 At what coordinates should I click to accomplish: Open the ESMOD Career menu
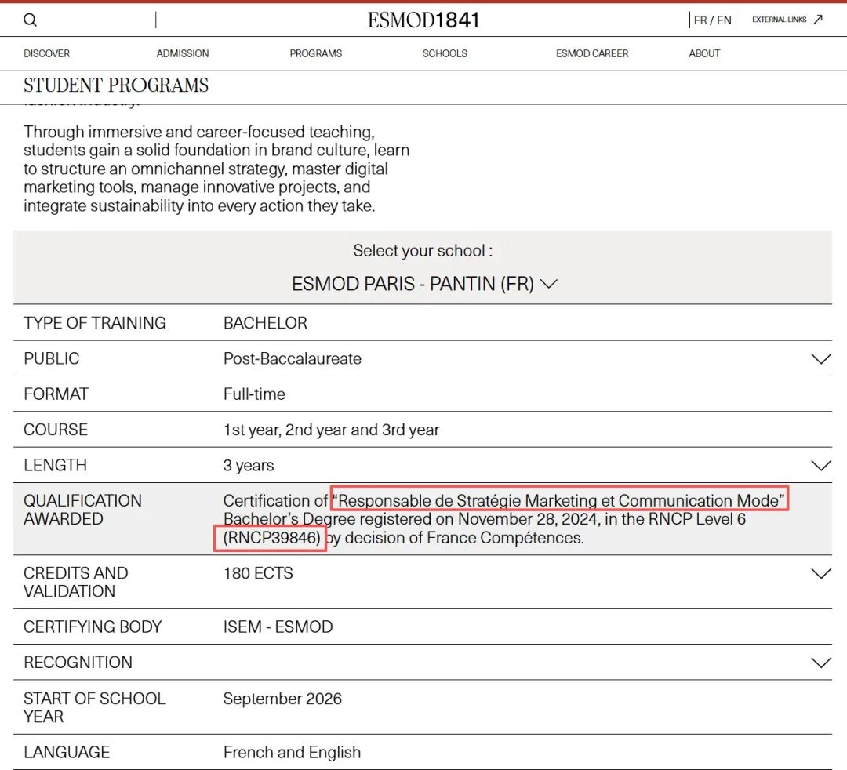[592, 53]
